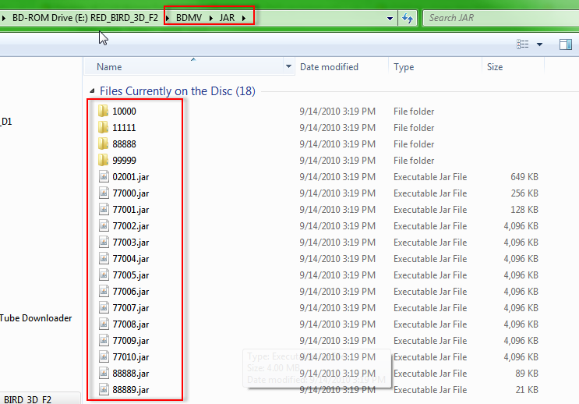Click the change view icon
This screenshot has height=404, width=579.
523,44
